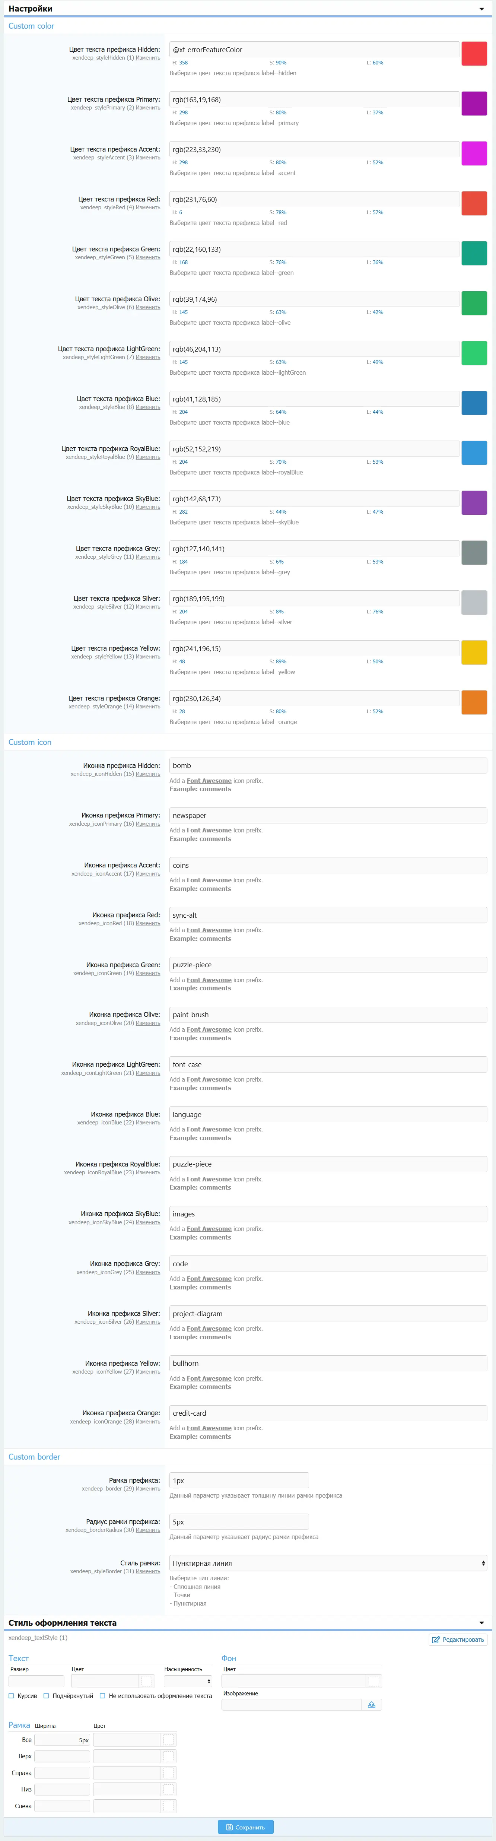Click the Red prefix color swatch
Screen dimensions: 496x1841
pyautogui.click(x=474, y=204)
